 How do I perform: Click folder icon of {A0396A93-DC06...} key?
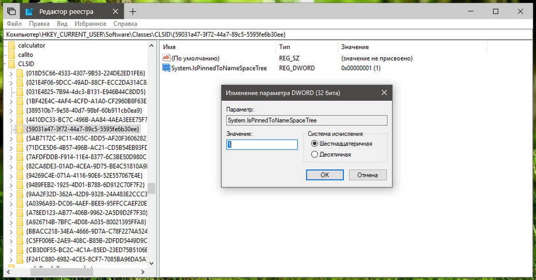click(20, 203)
